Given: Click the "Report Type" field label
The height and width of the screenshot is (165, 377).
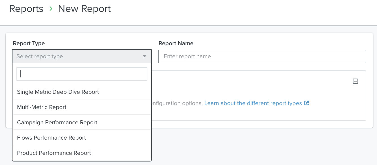Looking at the screenshot, I should (x=29, y=43).
